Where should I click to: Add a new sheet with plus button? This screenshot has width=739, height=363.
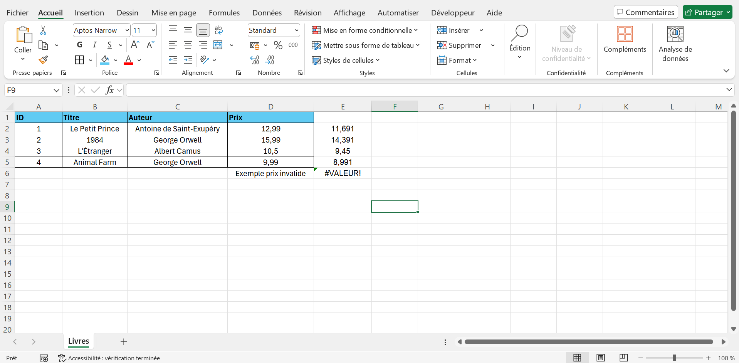124,341
